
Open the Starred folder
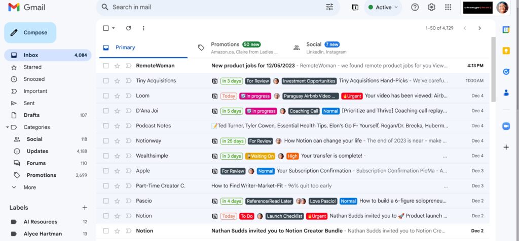click(x=32, y=67)
